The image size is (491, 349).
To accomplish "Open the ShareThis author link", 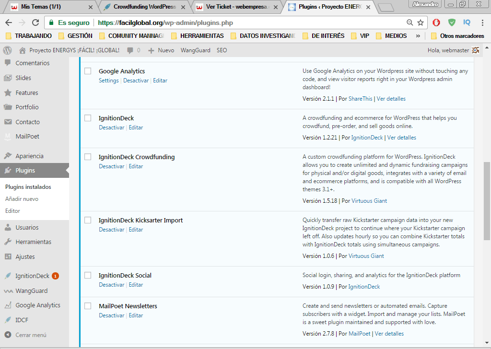I will point(361,99).
